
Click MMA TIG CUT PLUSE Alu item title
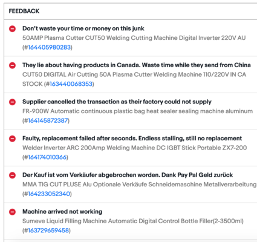[139, 185]
